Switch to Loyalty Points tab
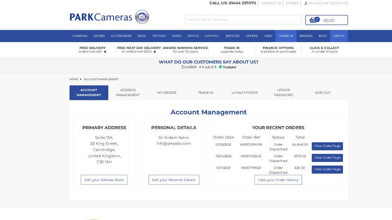This screenshot has width=392, height=220. coord(245,93)
